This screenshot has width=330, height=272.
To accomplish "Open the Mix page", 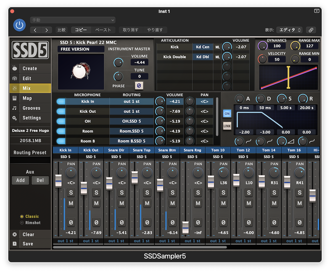I will tap(30, 88).
